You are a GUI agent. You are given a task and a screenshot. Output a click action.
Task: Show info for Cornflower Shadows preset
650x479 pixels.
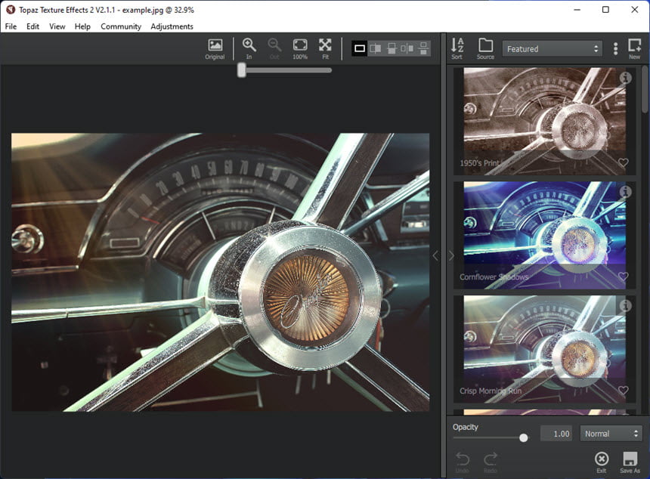tap(625, 191)
